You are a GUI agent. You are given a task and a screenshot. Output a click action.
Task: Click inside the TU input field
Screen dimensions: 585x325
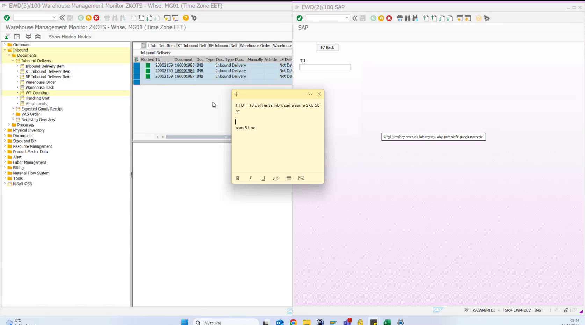[324, 67]
